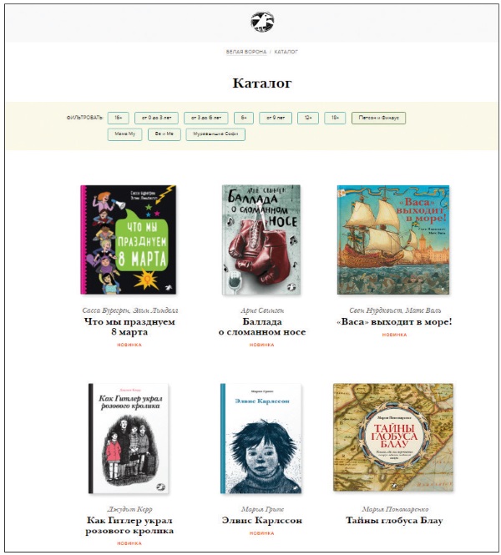Filter by «Муравьишка Софи» series
This screenshot has width=501, height=555.
[215, 134]
